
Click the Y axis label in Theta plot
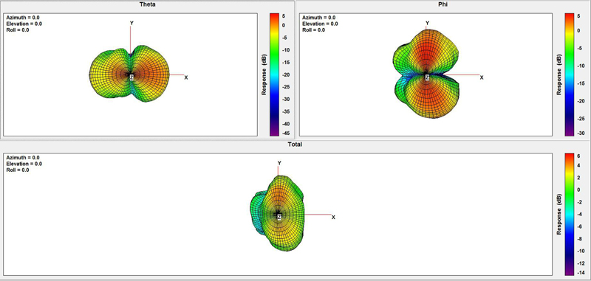(131, 23)
